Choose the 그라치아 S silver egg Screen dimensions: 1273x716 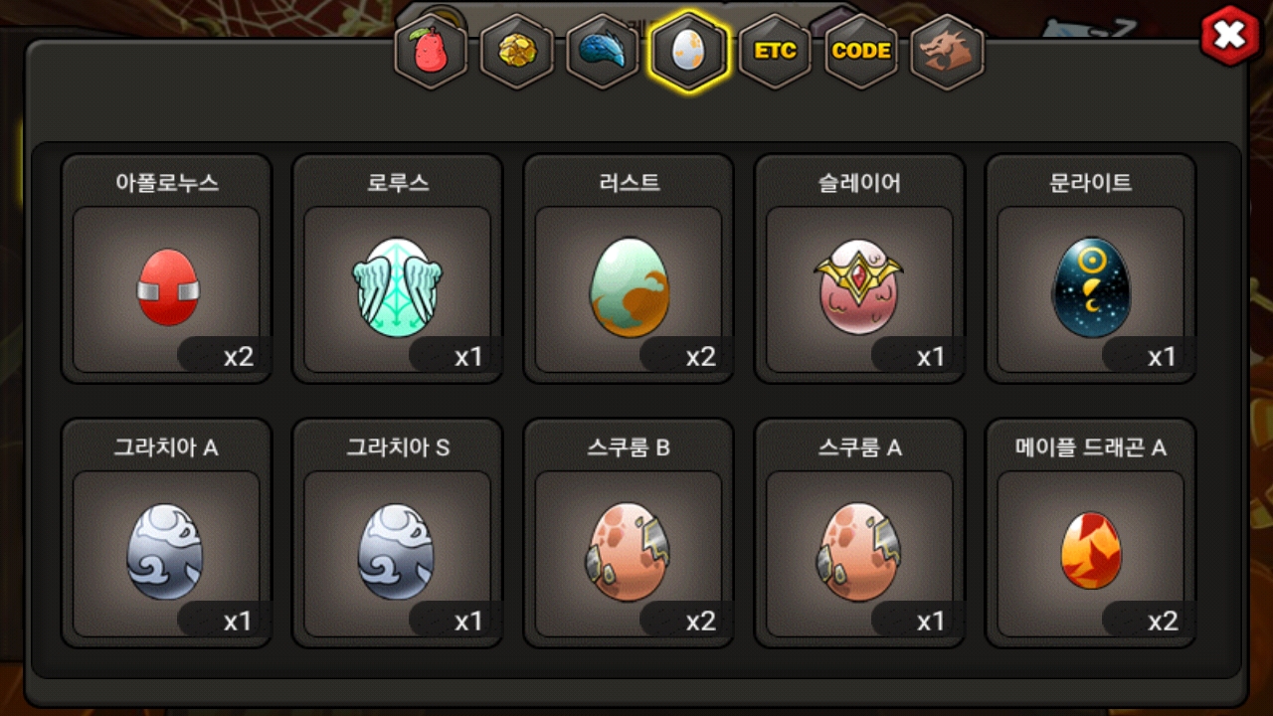click(398, 533)
